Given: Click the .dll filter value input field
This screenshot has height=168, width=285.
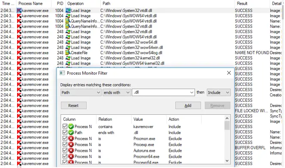Looking at the screenshot, I should pos(163,92).
